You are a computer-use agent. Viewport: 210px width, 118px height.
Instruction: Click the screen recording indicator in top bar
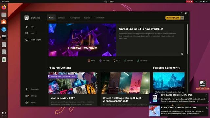pyautogui.click(x=189, y=1)
